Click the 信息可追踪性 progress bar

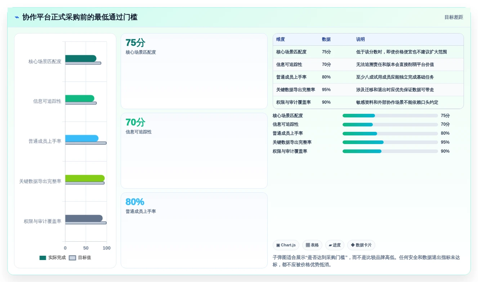[390, 125]
